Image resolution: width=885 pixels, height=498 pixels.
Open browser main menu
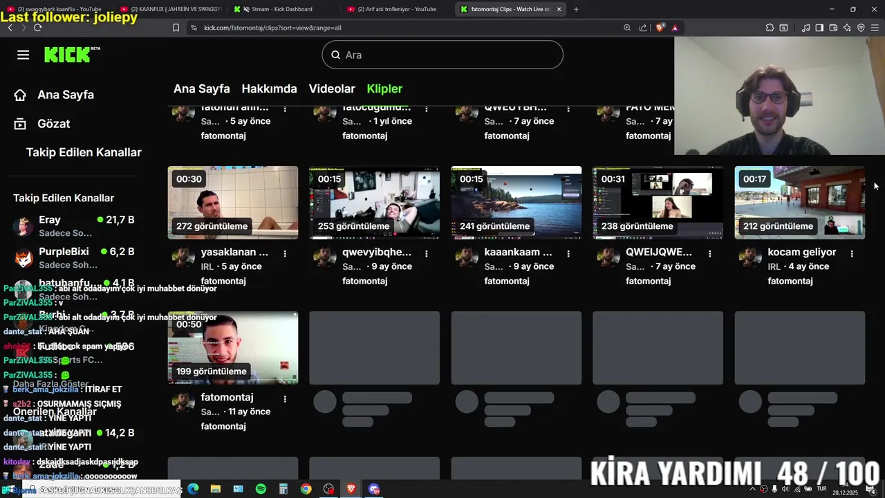[875, 28]
